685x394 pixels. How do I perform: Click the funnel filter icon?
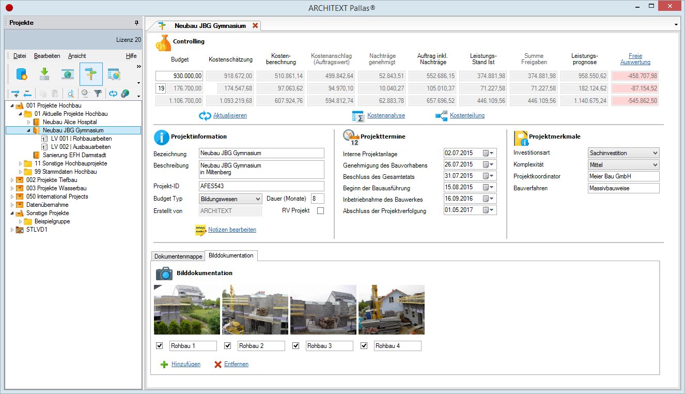[98, 94]
